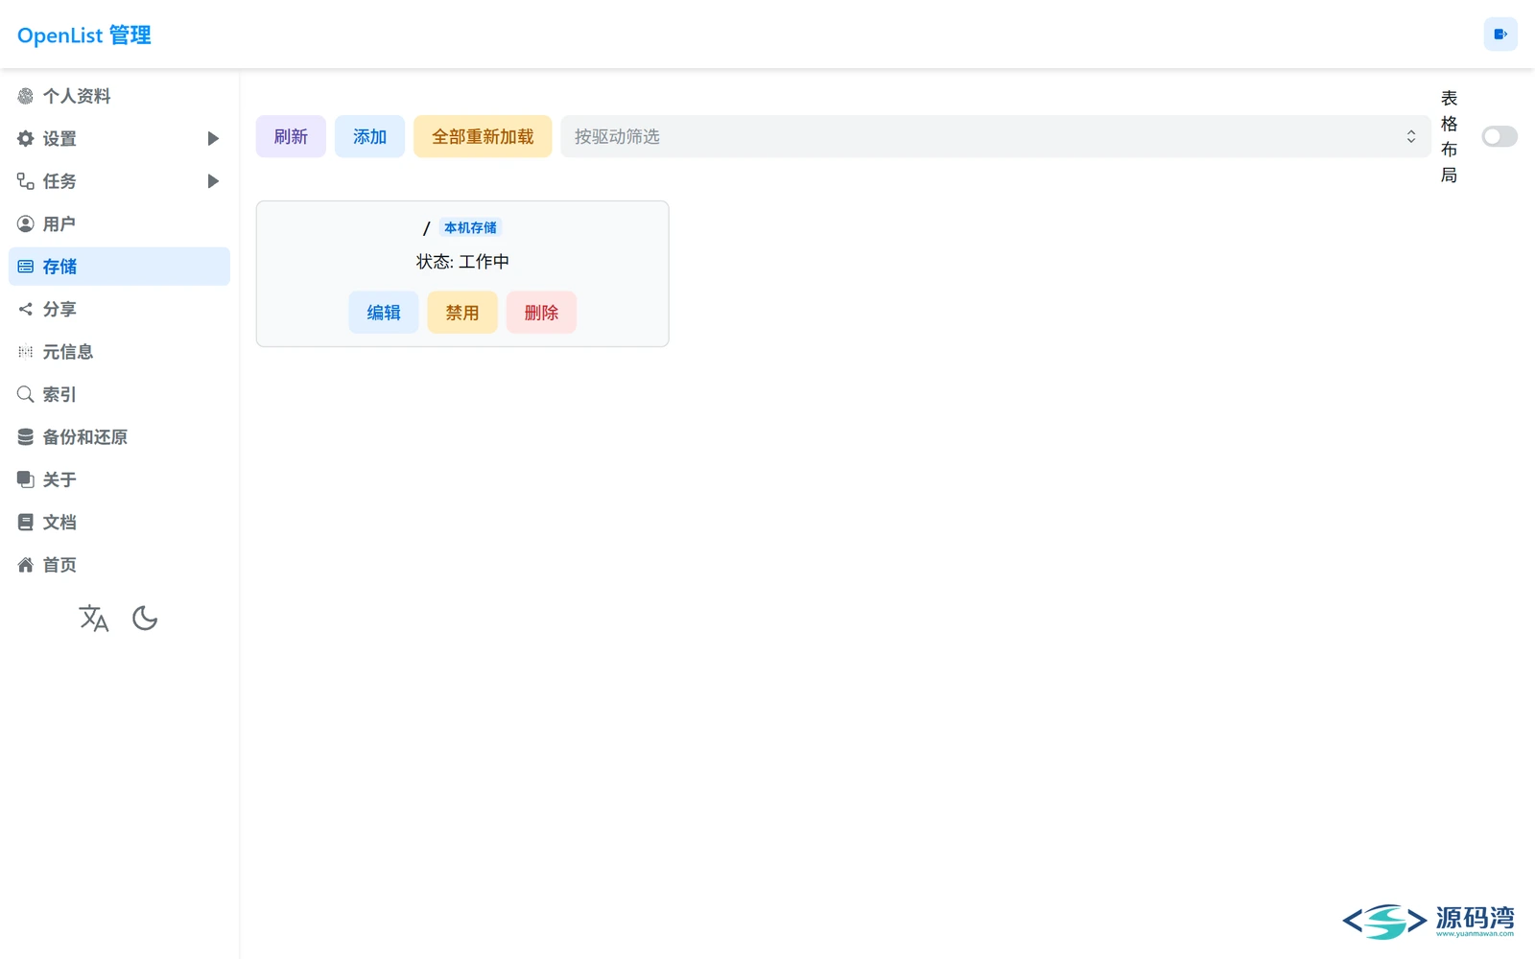This screenshot has width=1535, height=959.
Task: Click the metadata icon beside 元信息
Action: [x=26, y=352]
